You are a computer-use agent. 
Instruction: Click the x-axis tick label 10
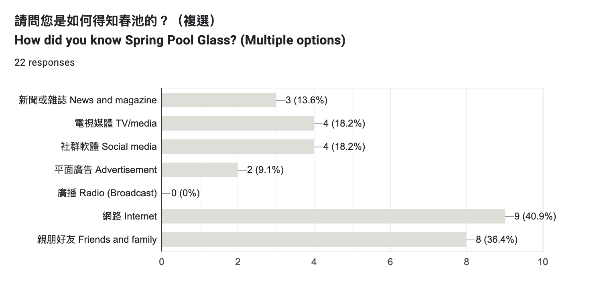click(543, 262)
